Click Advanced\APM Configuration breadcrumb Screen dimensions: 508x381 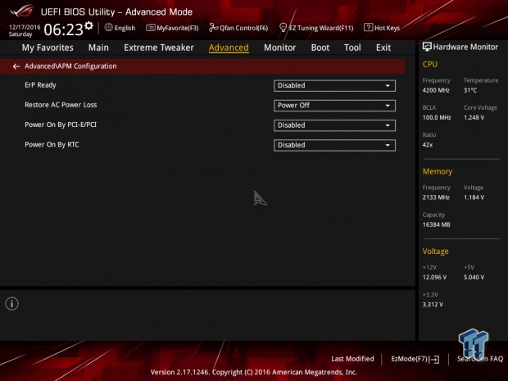click(x=70, y=66)
